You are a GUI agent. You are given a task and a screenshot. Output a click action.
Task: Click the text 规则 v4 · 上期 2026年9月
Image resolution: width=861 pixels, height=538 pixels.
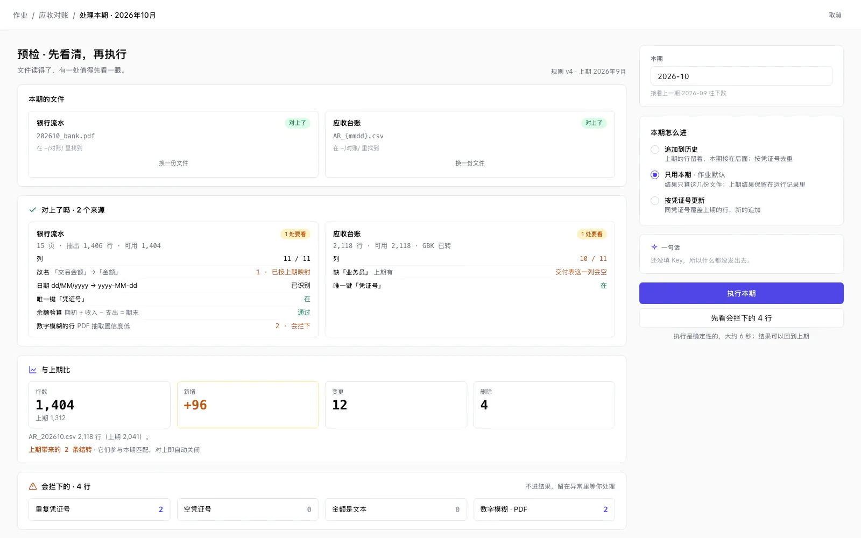tap(588, 72)
